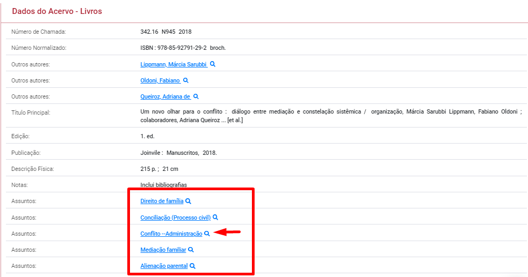
Task: Click search icon beside Queiroz, Adriana de
Action: tap(196, 96)
